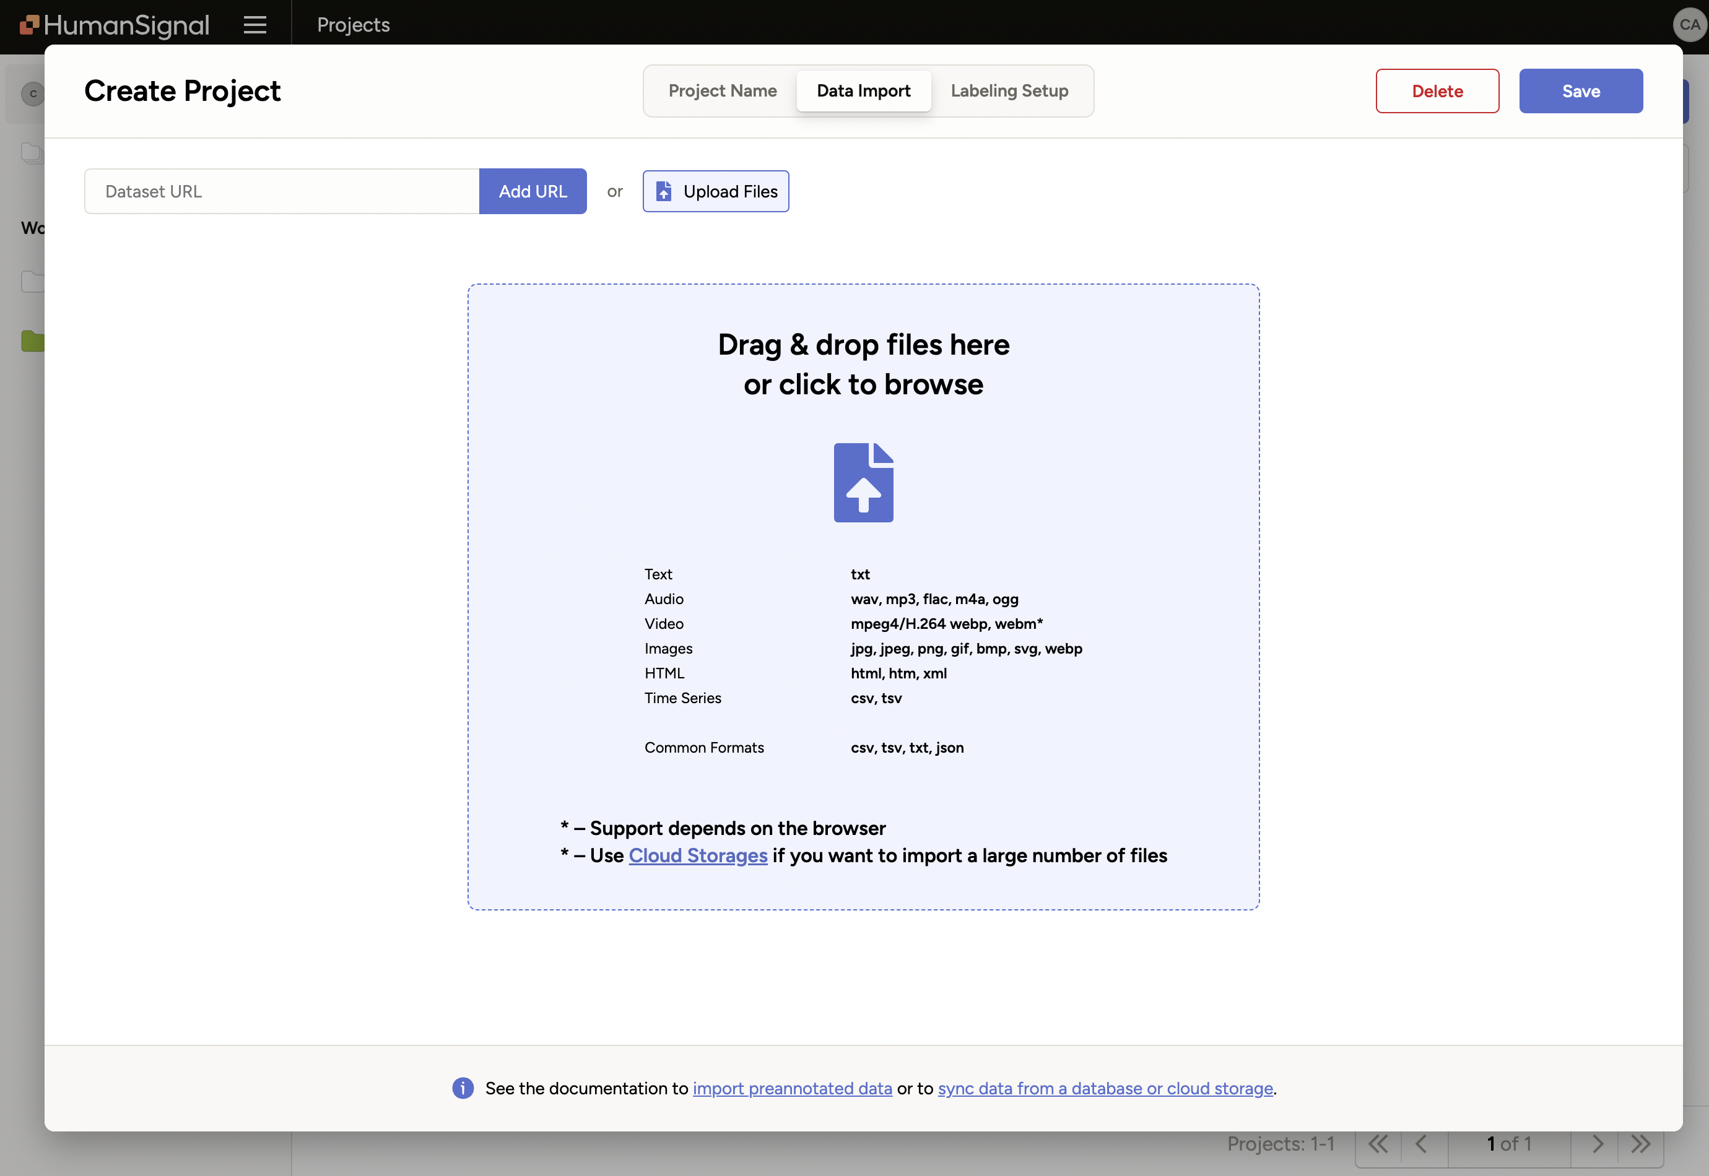Select the Project Name tab
This screenshot has width=1709, height=1176.
pos(722,91)
